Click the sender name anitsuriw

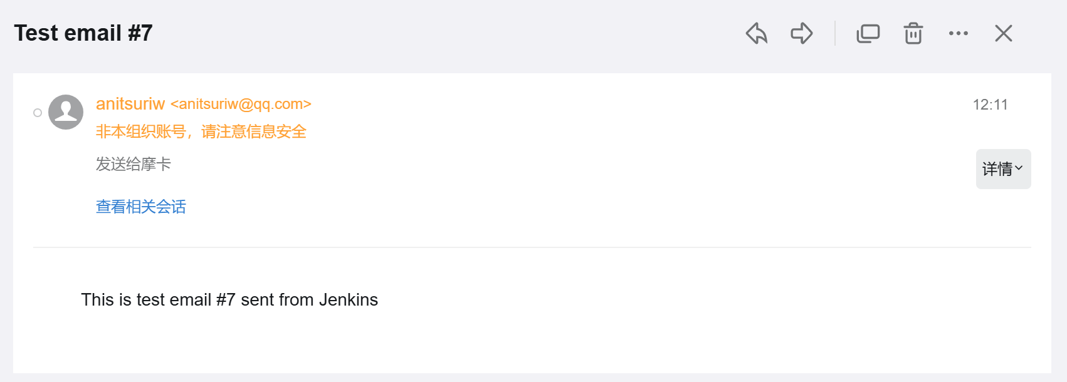(130, 104)
